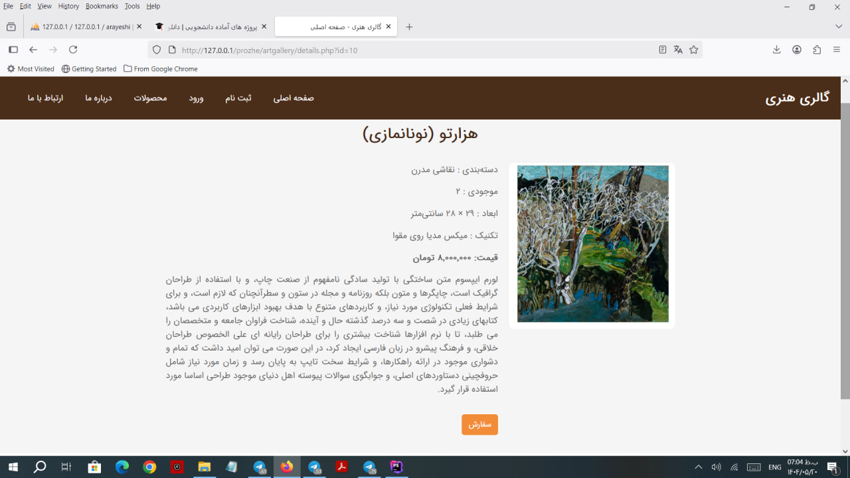Screen dimensions: 850x478
Task: Click the Firefox reload page icon
Action: pos(73,50)
